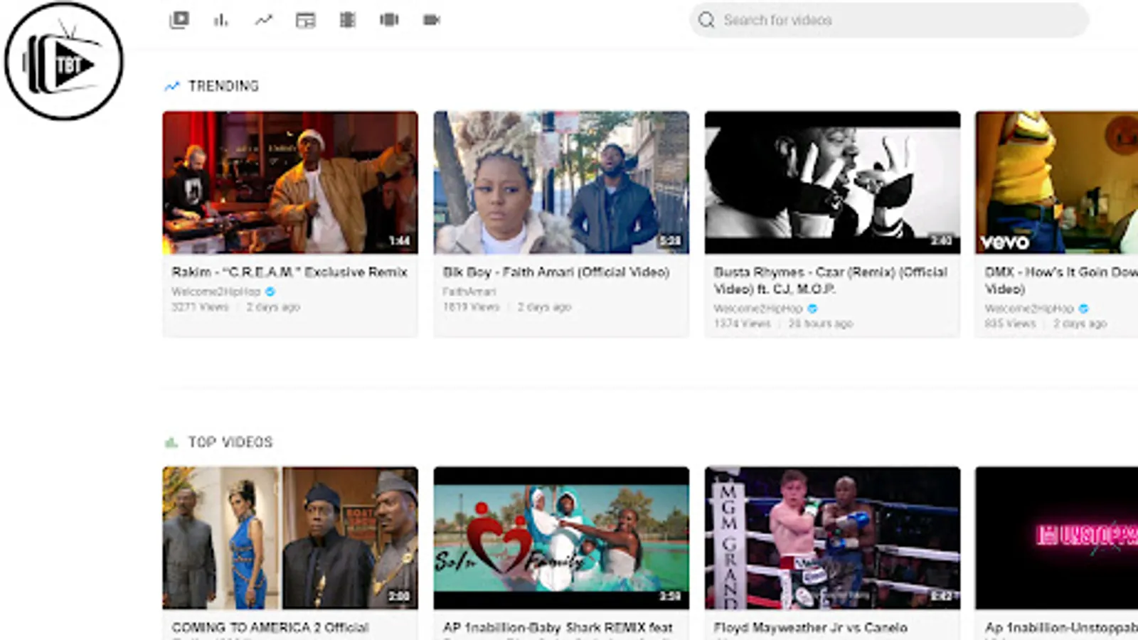Play the Busta Rhymes Czar Remix thumbnail
This screenshot has width=1138, height=640.
tap(832, 182)
